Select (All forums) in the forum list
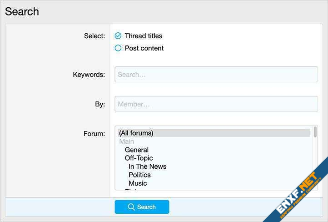The width and height of the screenshot is (328, 222). coord(136,133)
